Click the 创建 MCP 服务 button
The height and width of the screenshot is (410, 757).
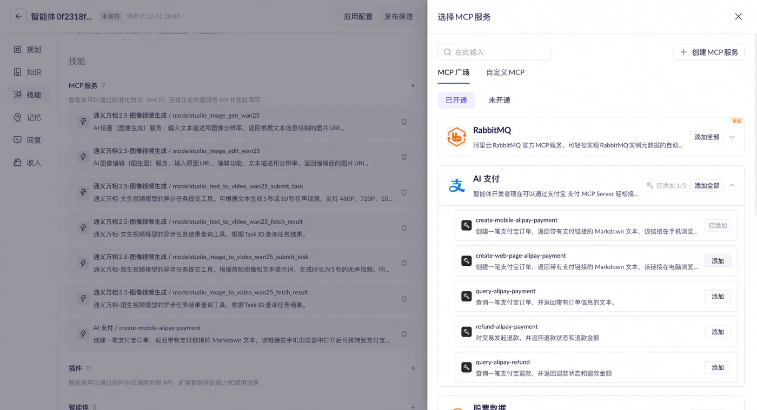tap(709, 52)
